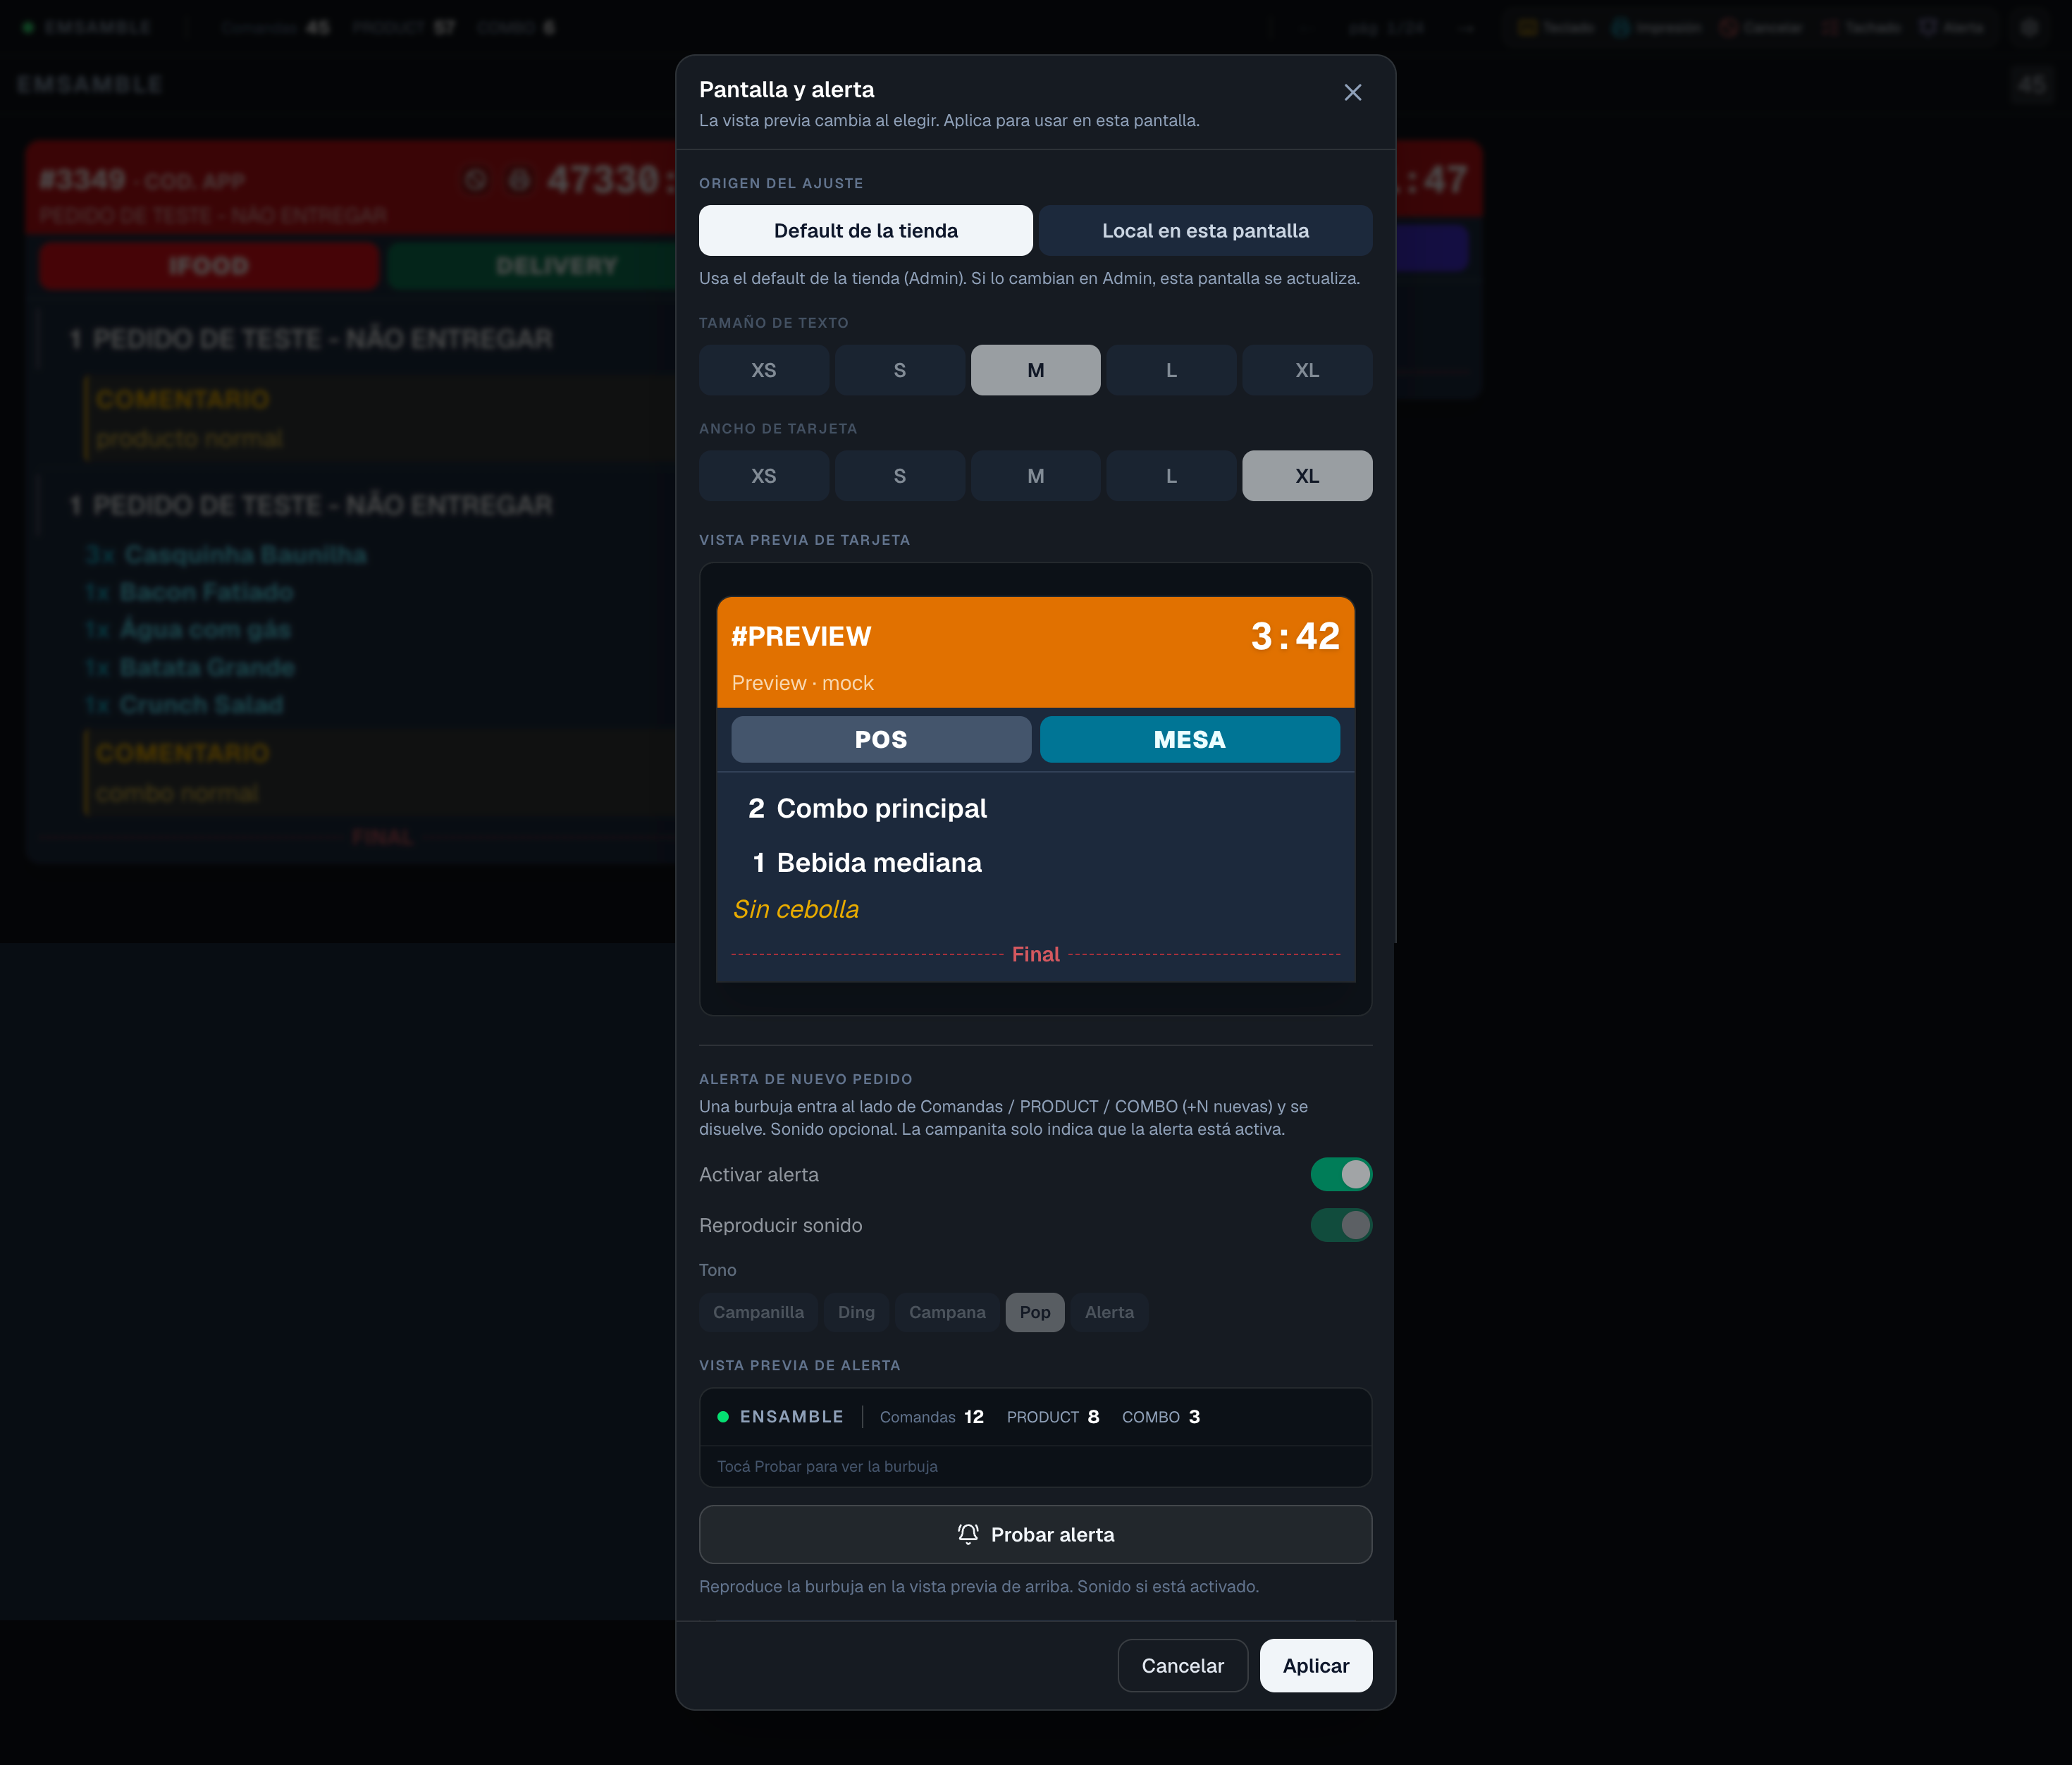The image size is (2072, 1765).
Task: Set card width to XS
Action: pyautogui.click(x=764, y=476)
